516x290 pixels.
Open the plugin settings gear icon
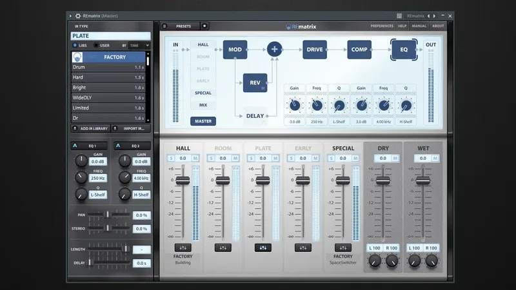click(x=78, y=15)
